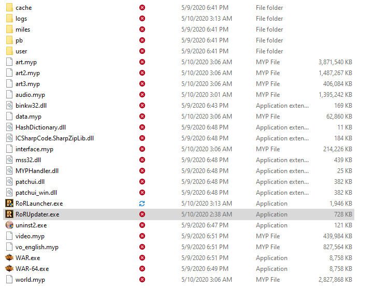373x288 pixels.
Task: Click the logs folder icon
Action: pyautogui.click(x=9, y=19)
